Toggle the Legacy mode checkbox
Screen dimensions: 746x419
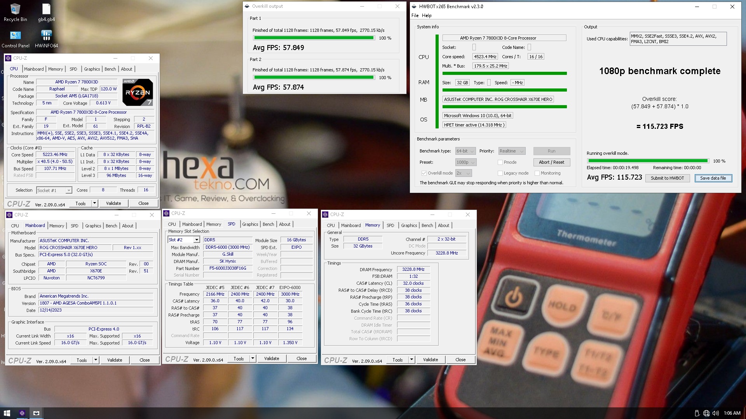point(500,173)
